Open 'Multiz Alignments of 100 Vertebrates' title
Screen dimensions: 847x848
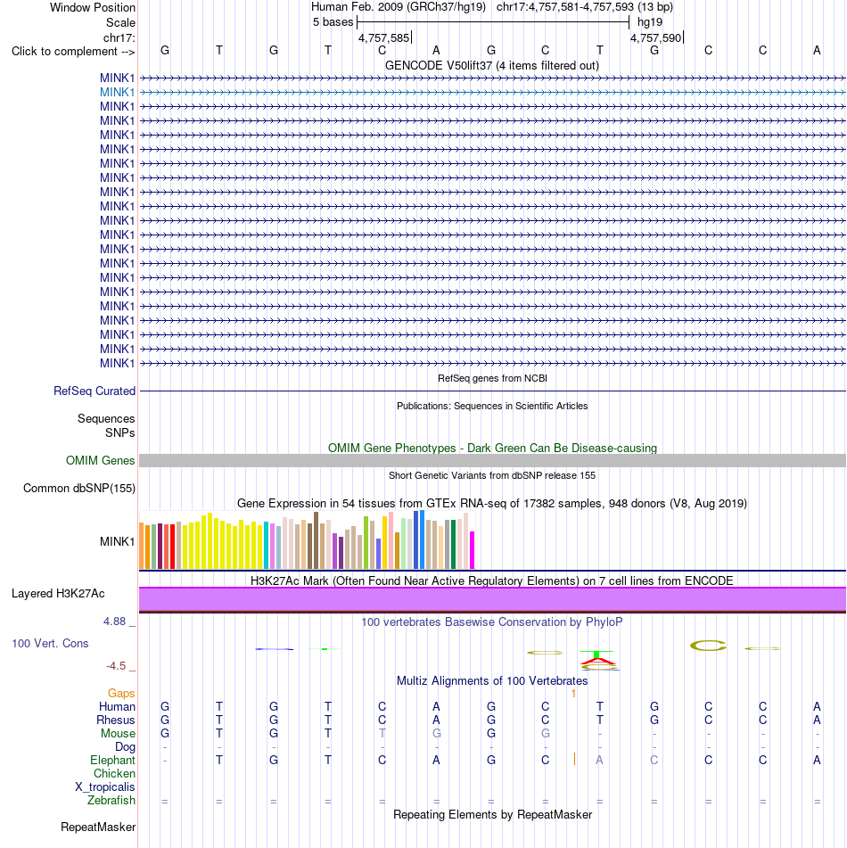(492, 681)
